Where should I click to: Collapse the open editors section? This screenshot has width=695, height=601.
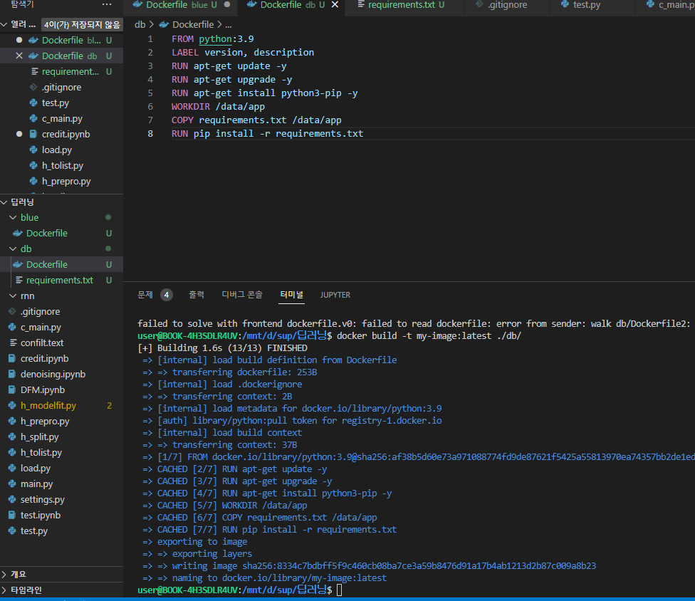(4, 24)
